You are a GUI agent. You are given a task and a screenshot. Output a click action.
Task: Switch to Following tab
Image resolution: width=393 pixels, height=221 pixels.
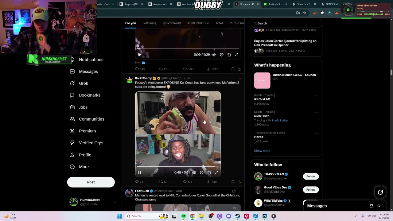pos(150,23)
